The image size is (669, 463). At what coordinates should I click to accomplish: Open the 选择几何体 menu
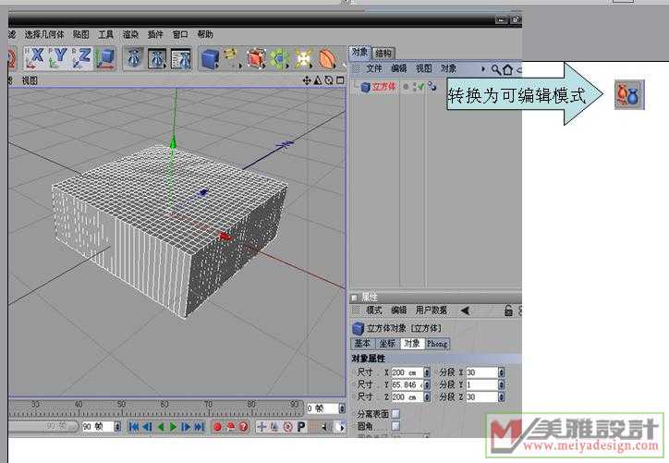[44, 34]
